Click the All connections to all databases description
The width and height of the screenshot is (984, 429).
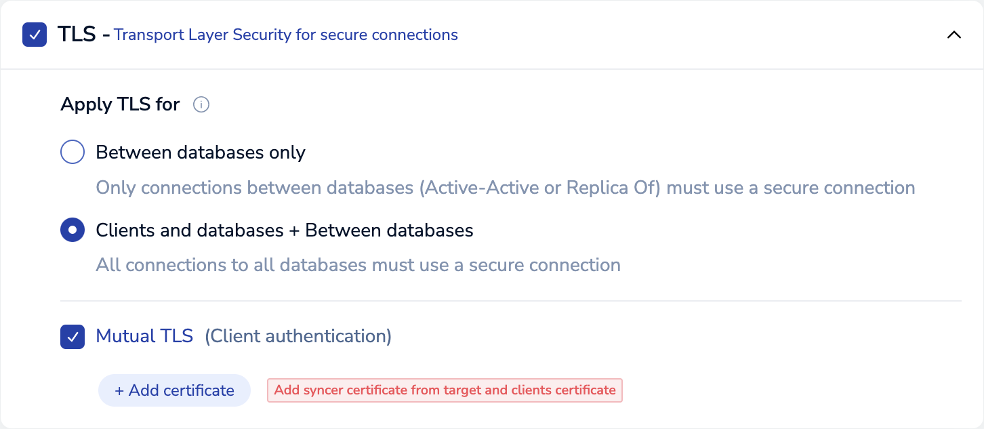358,265
